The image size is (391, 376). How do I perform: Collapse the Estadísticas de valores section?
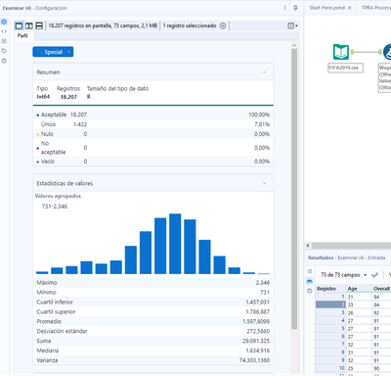coord(264,184)
